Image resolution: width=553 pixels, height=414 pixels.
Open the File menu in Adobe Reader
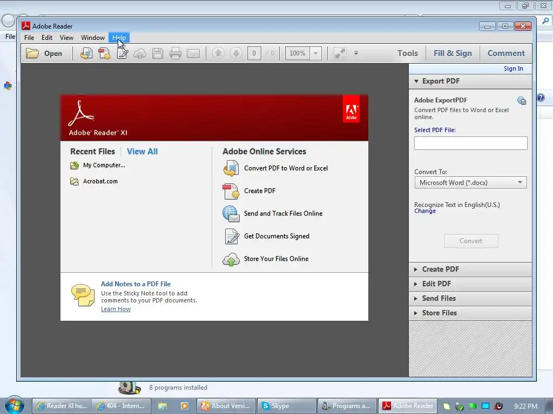(x=29, y=38)
